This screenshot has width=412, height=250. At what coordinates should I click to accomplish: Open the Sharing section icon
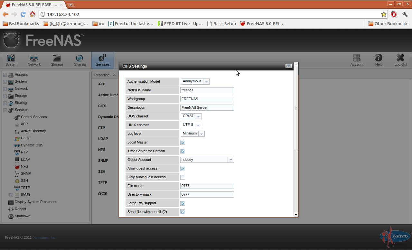coord(80,60)
